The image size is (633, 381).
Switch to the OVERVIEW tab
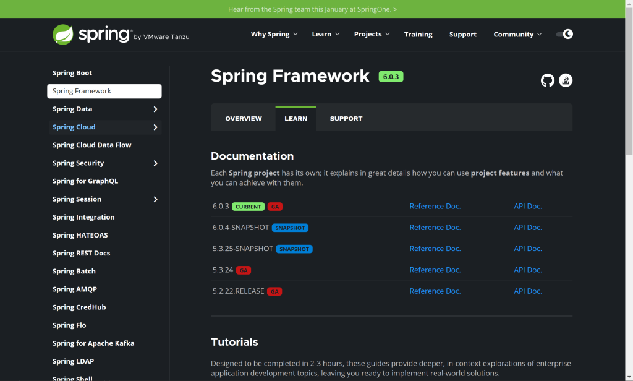click(244, 118)
